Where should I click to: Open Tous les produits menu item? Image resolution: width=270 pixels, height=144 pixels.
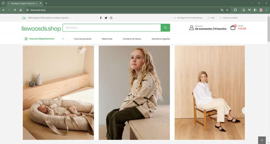[83, 39]
